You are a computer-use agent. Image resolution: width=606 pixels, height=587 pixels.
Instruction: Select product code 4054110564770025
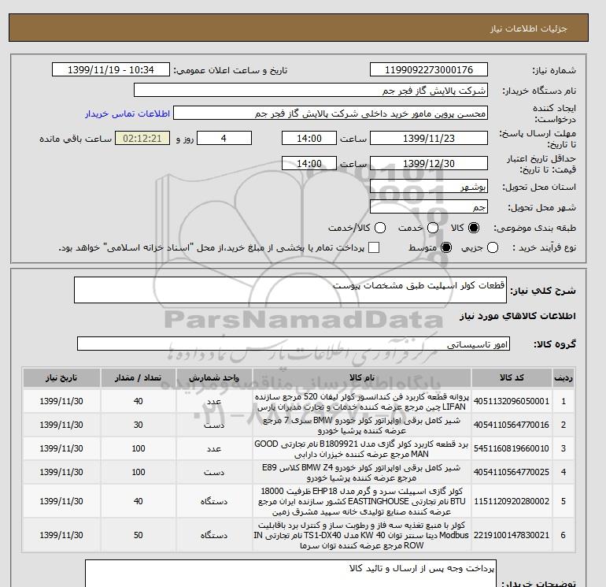512,472
